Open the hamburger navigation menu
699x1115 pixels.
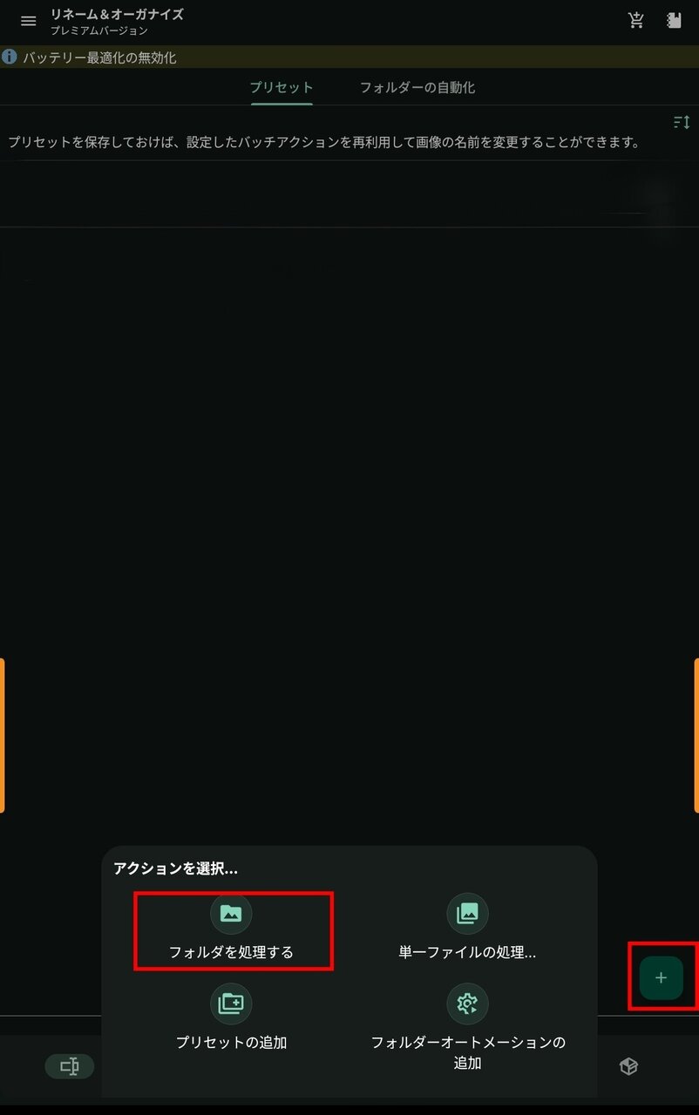coord(29,21)
